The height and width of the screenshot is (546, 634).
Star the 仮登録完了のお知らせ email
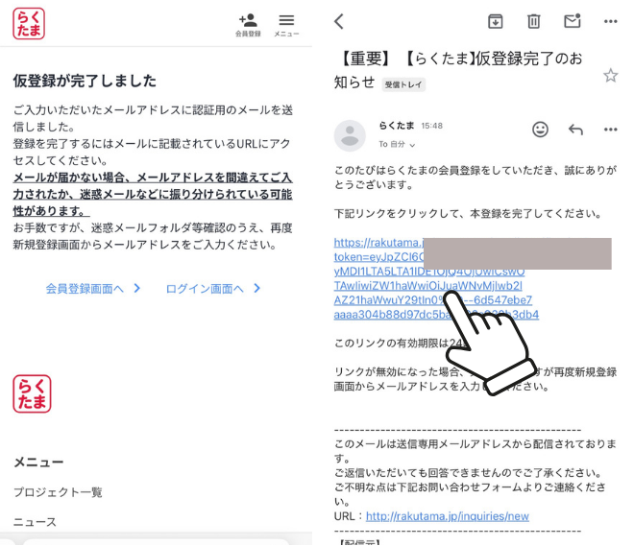(x=611, y=75)
